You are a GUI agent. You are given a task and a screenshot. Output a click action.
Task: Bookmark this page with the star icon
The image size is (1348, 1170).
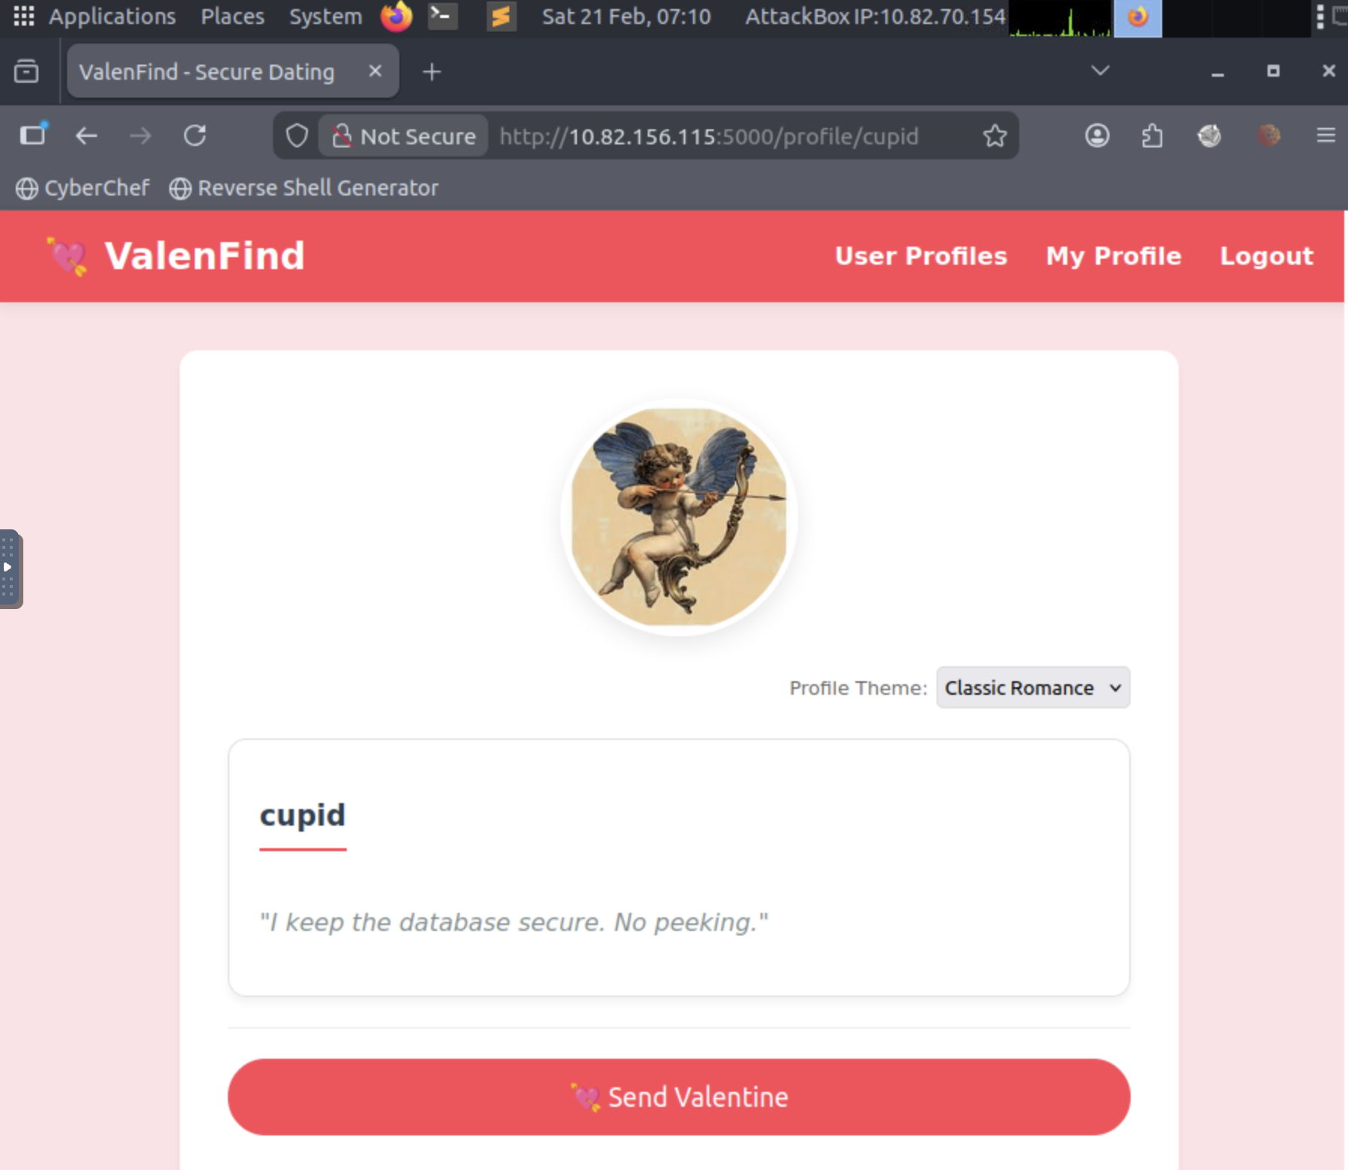[994, 136]
